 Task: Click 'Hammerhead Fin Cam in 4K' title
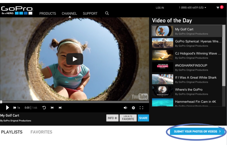click(195, 102)
